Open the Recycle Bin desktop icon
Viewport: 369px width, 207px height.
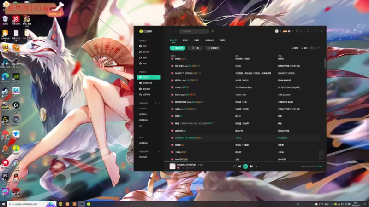coord(5,20)
